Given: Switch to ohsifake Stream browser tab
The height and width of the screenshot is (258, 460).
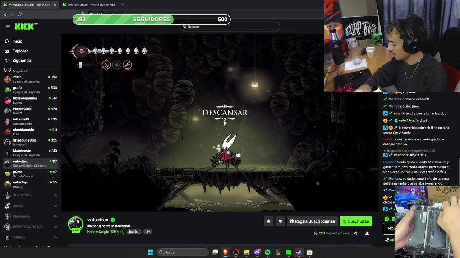Looking at the screenshot, I should 88,5.
